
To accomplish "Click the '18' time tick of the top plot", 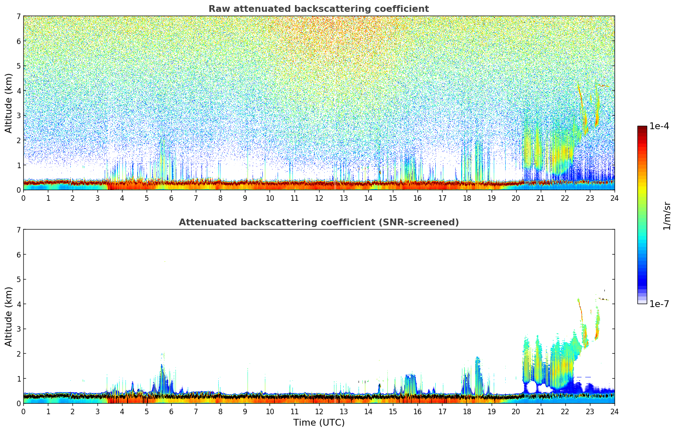I will click(467, 198).
